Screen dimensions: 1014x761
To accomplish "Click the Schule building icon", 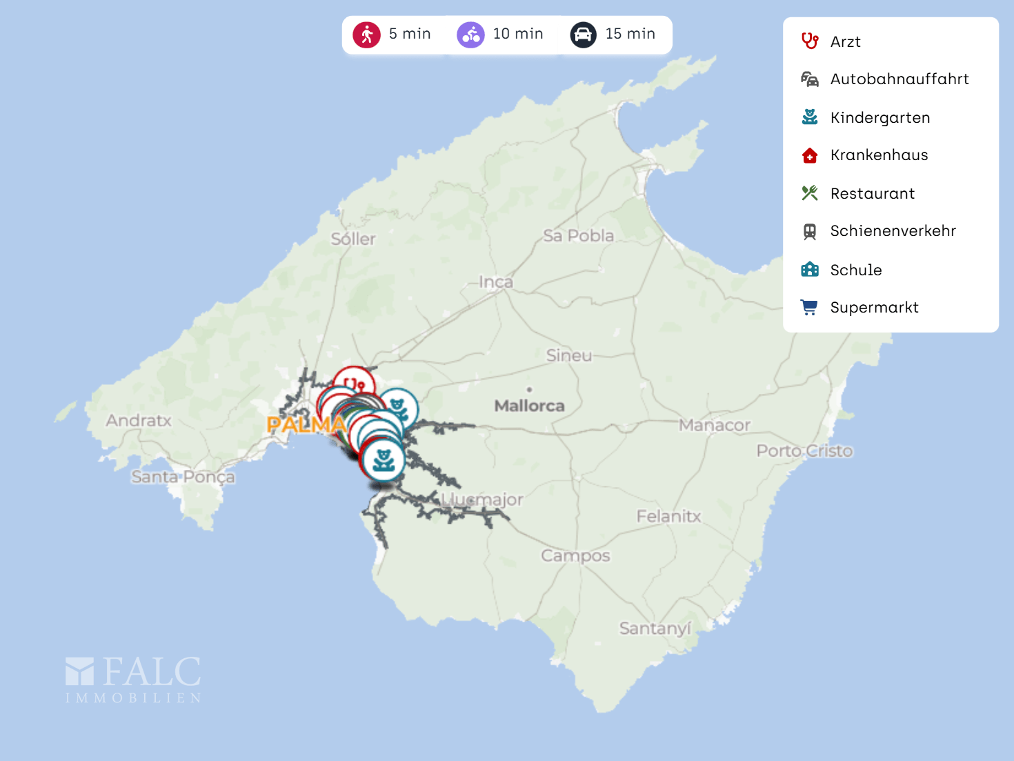I will [x=810, y=270].
